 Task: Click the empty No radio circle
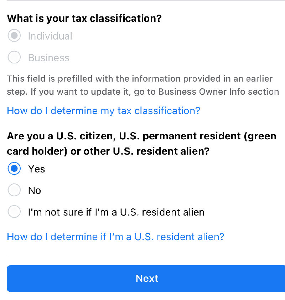click(14, 190)
